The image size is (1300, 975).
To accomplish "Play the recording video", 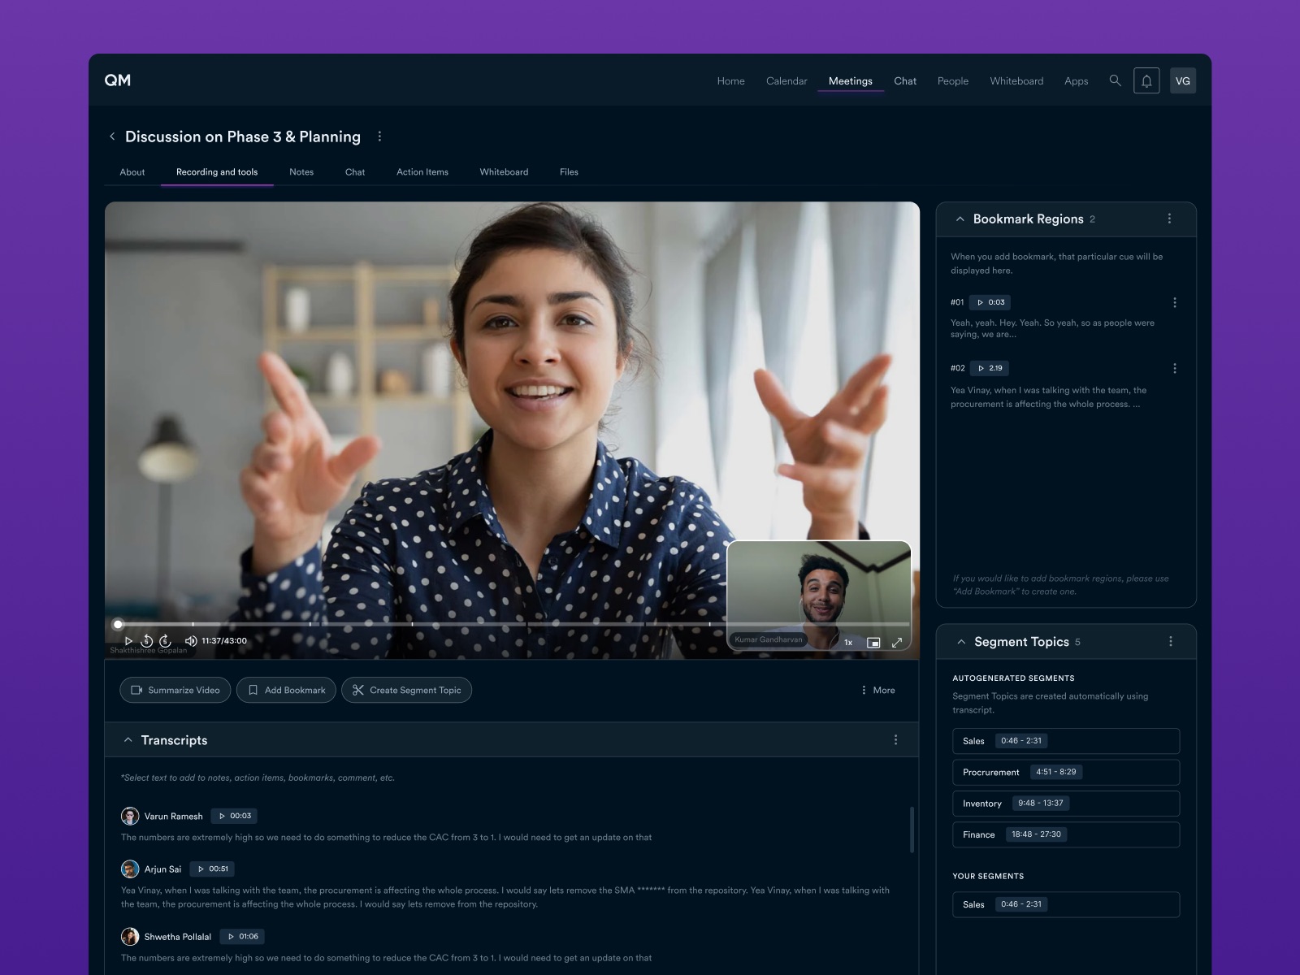I will tap(128, 641).
